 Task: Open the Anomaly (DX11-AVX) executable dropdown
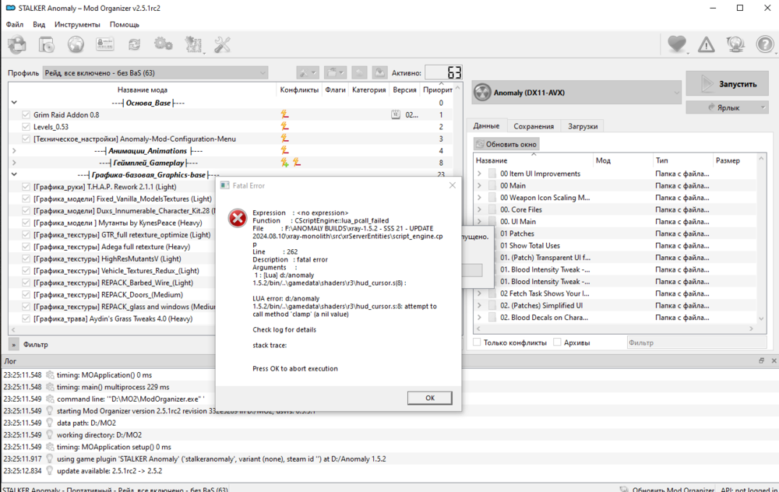click(576, 93)
